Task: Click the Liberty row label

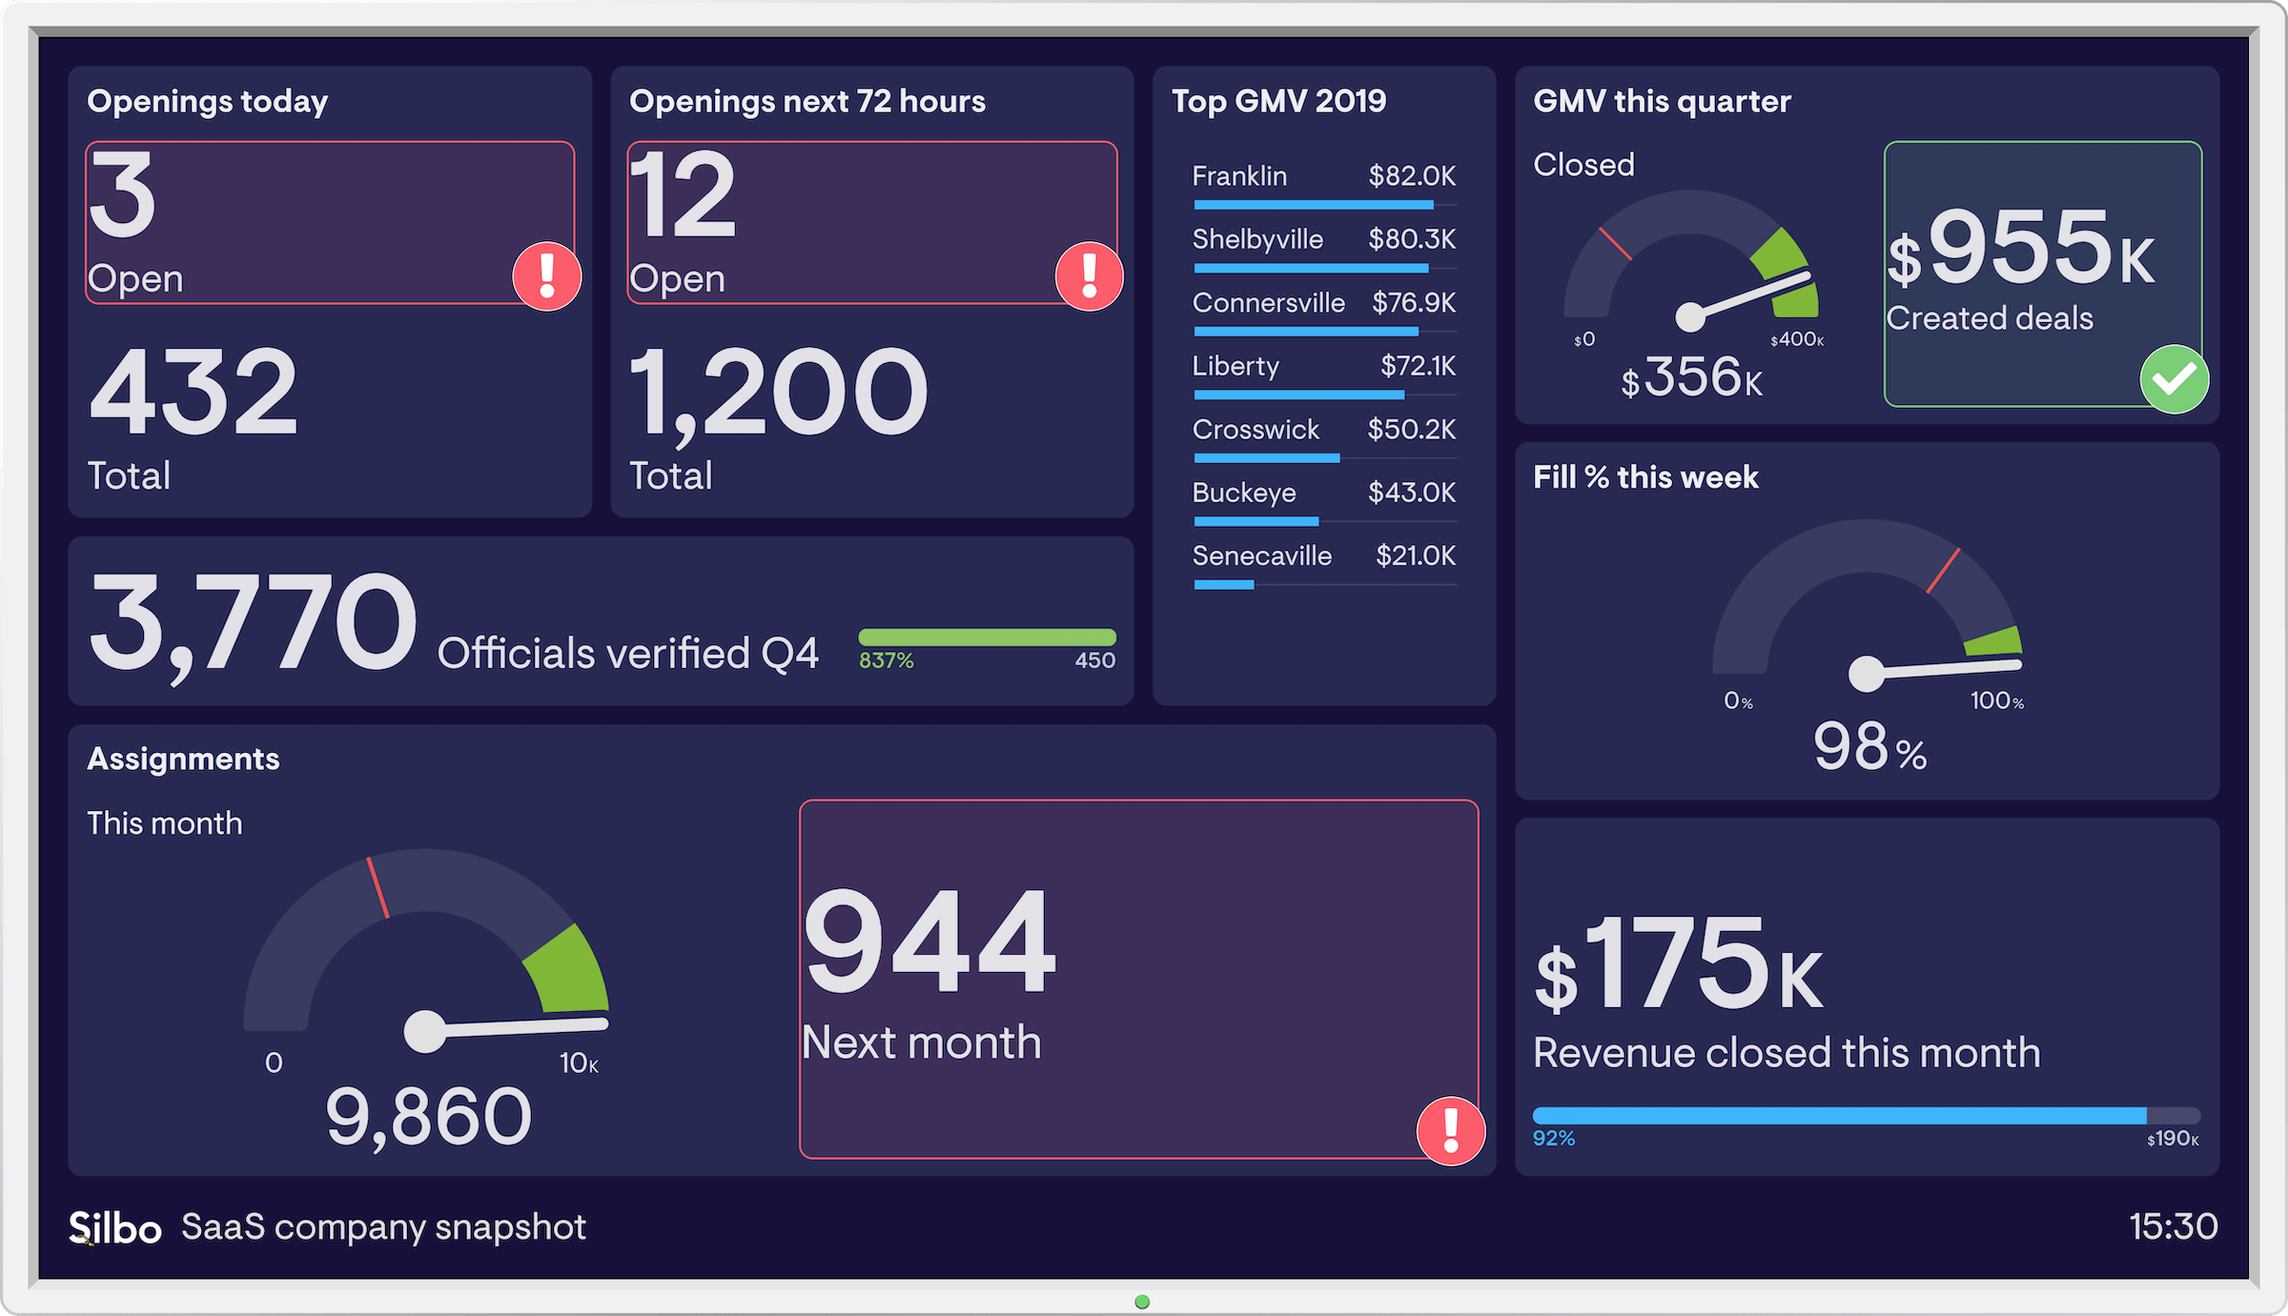Action: 1236,366
